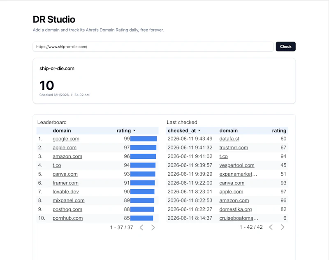
Task: Open canva.com link in Leaderboard
Action: pos(65,174)
